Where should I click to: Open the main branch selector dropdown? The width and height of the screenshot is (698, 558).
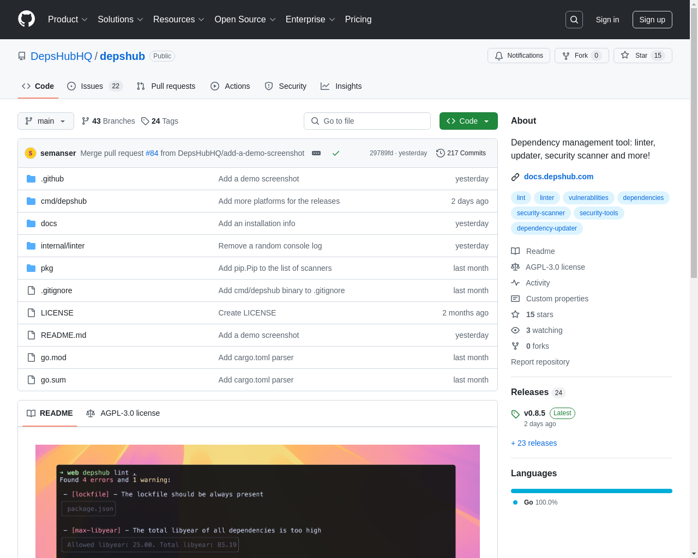click(x=46, y=121)
